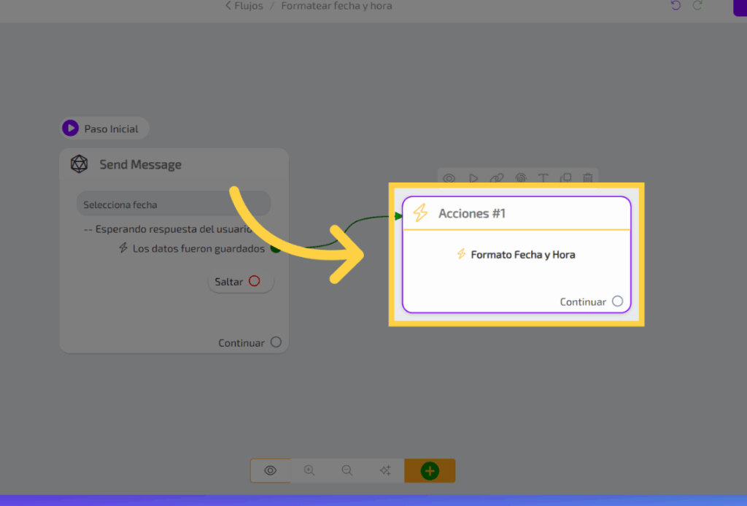Toggle the eye preview in bottom toolbar
Screen dimensions: 747x506
[x=270, y=471]
